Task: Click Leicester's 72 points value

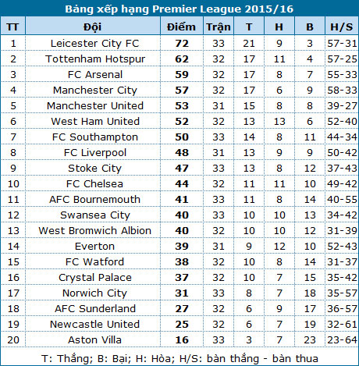Action: tap(182, 44)
